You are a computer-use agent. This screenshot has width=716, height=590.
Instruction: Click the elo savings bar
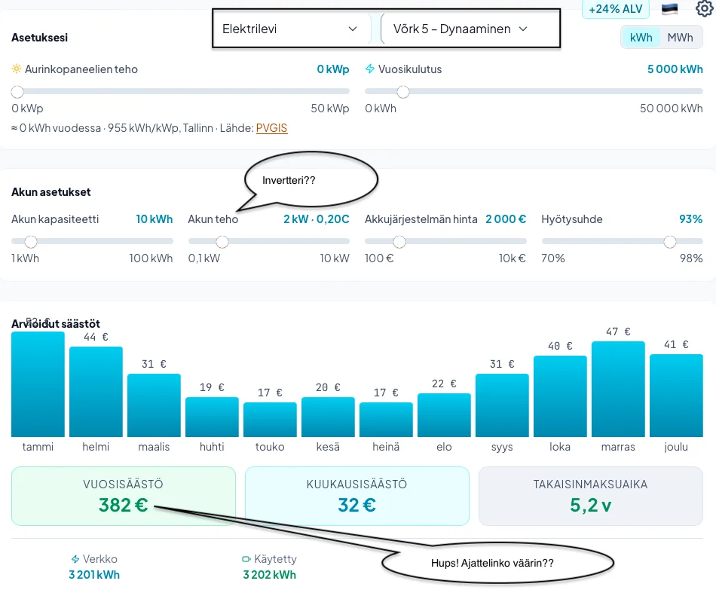click(444, 415)
